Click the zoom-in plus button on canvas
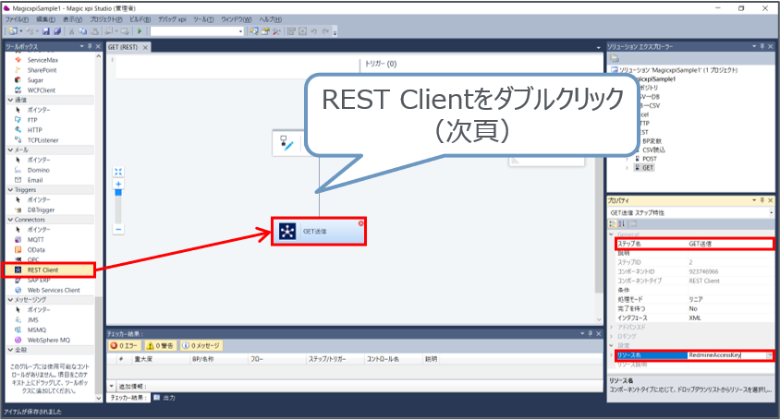 118,184
